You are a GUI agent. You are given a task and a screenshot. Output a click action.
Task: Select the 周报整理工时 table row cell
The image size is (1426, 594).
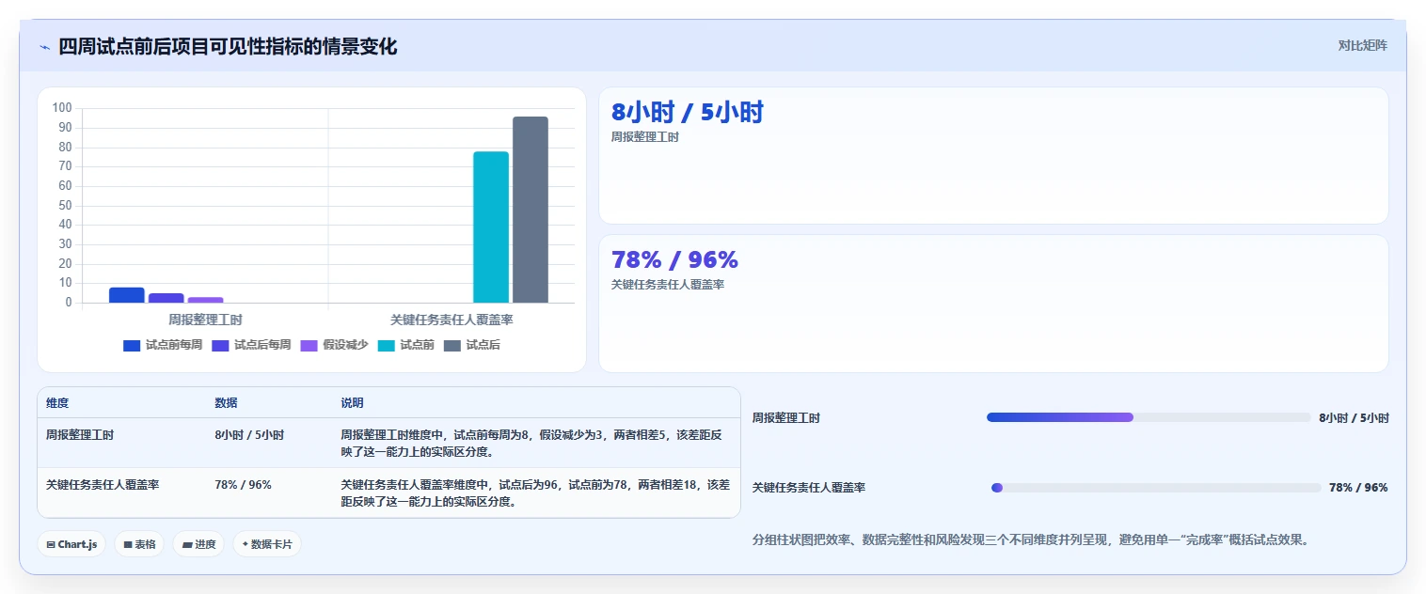(x=80, y=435)
